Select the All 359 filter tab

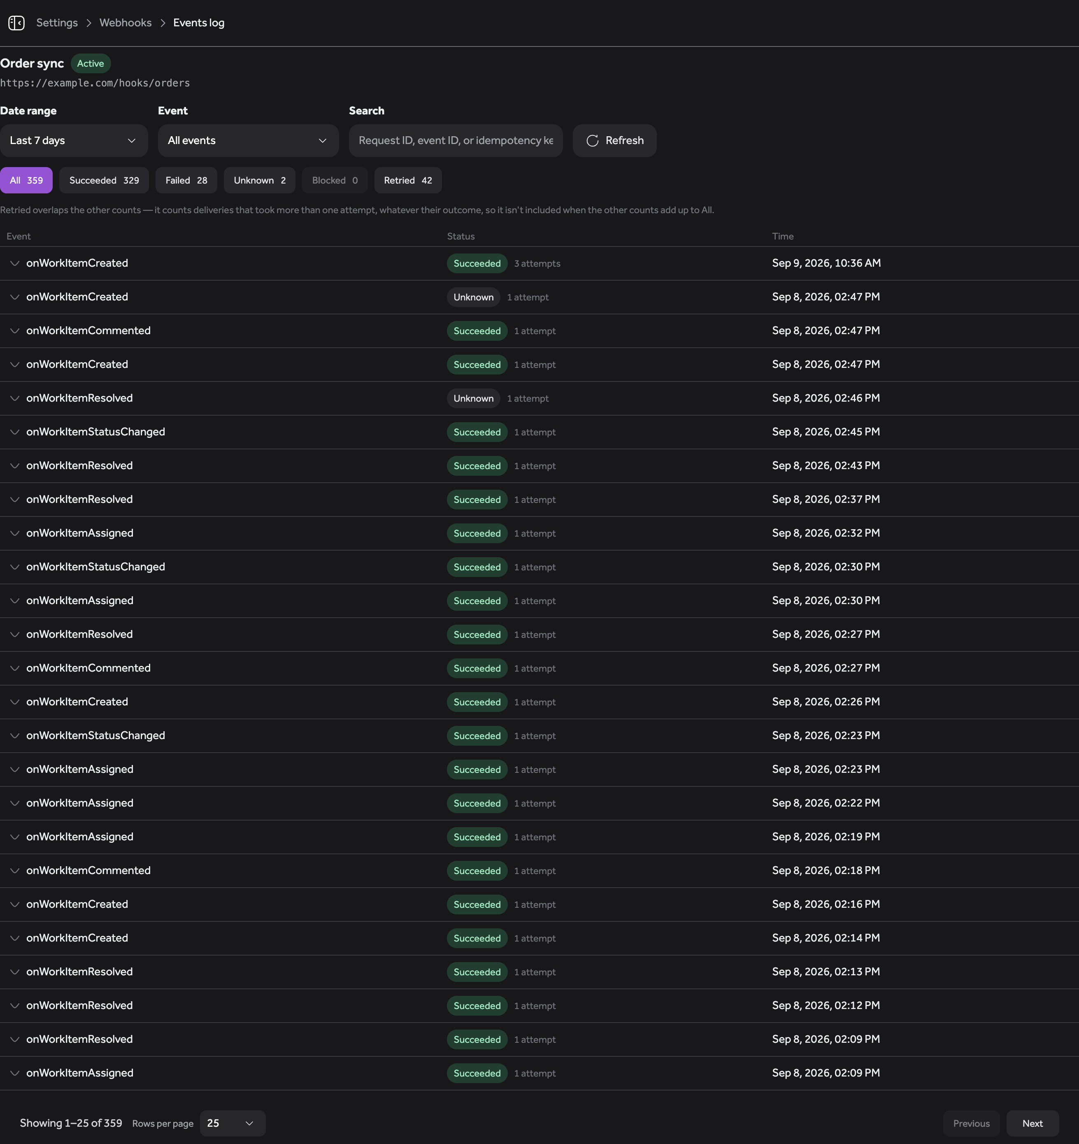26,180
